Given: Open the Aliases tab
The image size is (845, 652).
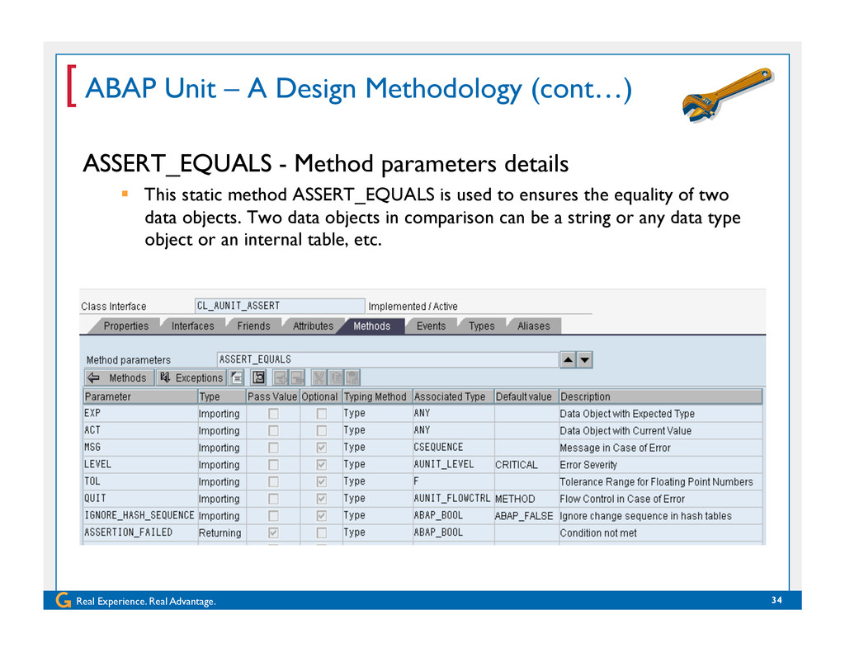Looking at the screenshot, I should click(534, 326).
